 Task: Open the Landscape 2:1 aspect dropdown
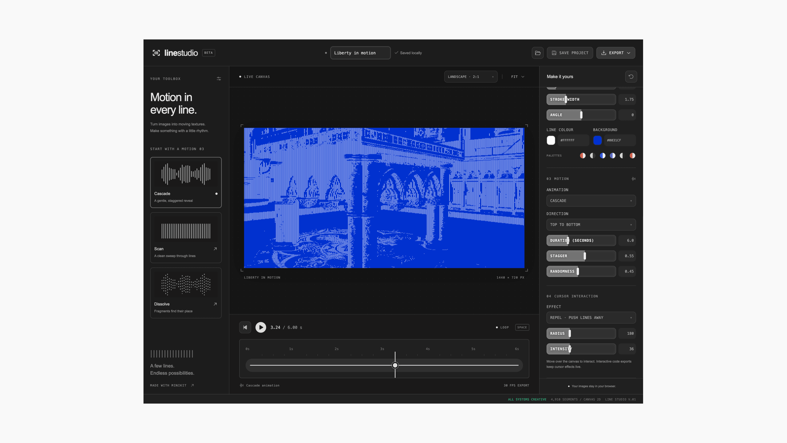pyautogui.click(x=471, y=77)
